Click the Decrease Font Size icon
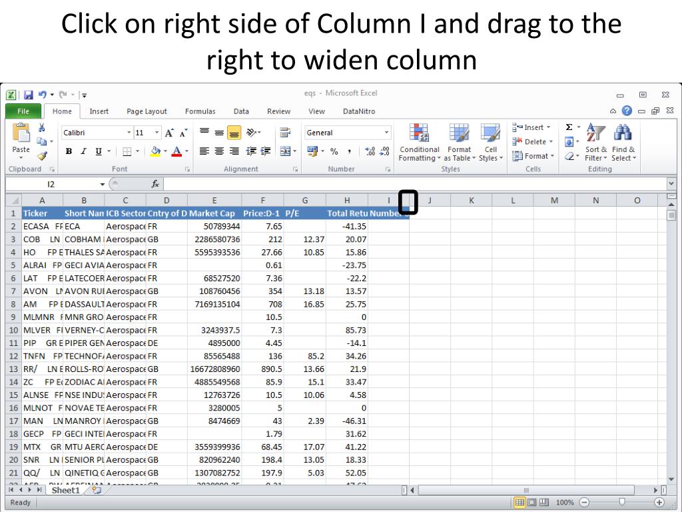 coord(184,133)
